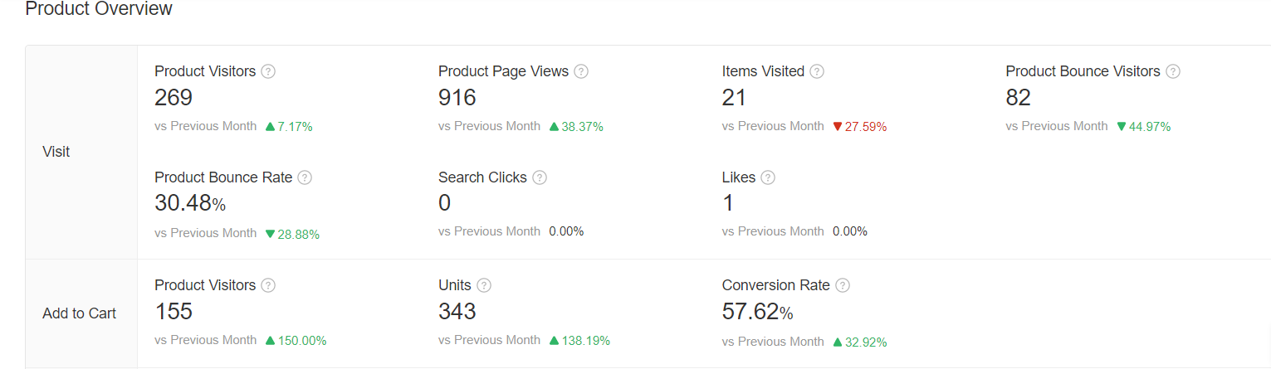Click the 269 Product Visitors value
The image size is (1271, 369).
tap(174, 98)
